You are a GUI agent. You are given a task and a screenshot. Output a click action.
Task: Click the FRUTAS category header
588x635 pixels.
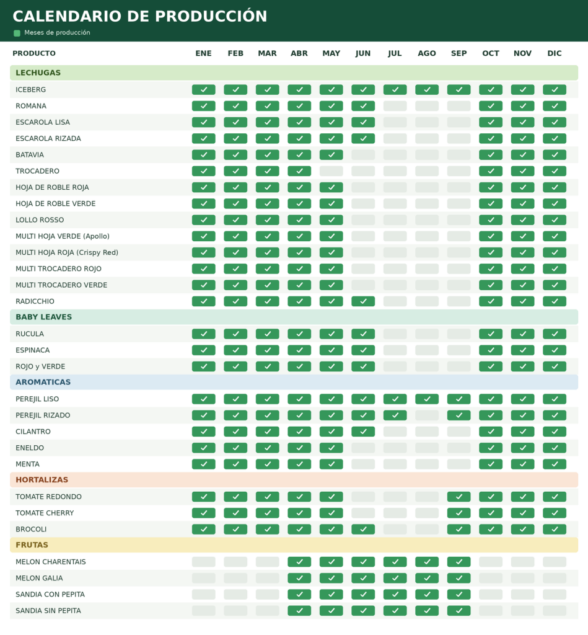294,545
